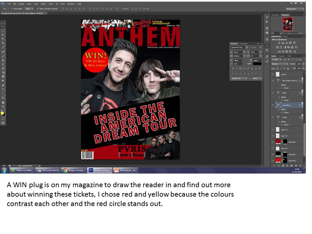This screenshot has width=312, height=234.
Task: Select the Magic Wand tool
Action: click(x=3, y=39)
